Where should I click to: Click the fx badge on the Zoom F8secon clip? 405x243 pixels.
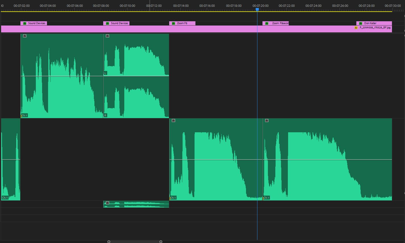coord(267,23)
